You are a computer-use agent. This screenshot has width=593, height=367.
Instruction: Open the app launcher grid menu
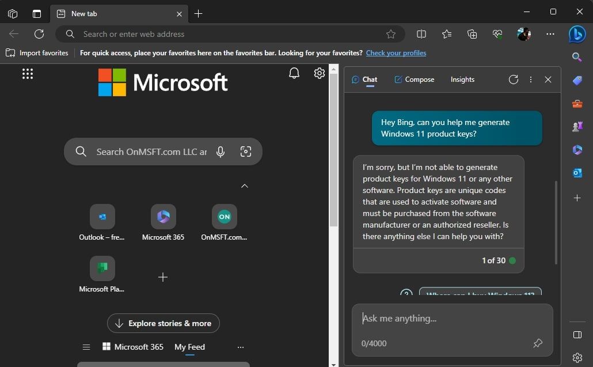pos(28,73)
